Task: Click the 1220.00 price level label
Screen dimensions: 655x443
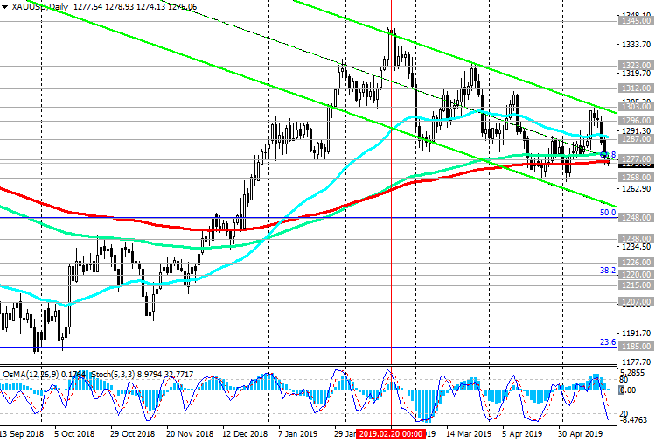Action: [636, 275]
